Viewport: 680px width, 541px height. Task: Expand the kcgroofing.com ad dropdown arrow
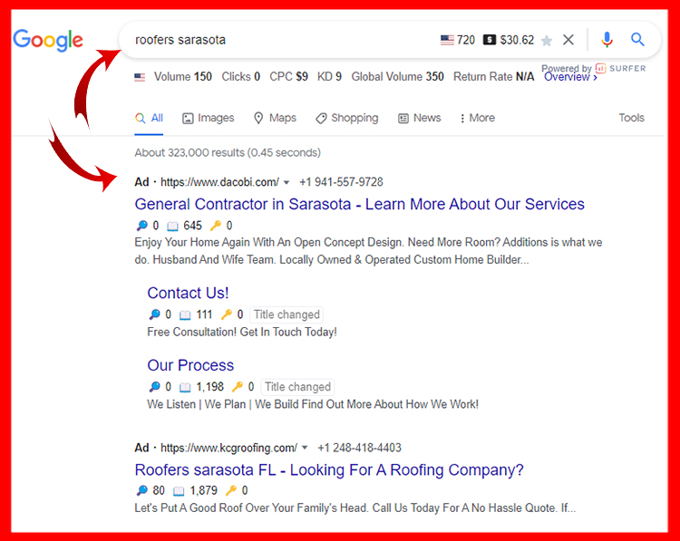[x=305, y=448]
